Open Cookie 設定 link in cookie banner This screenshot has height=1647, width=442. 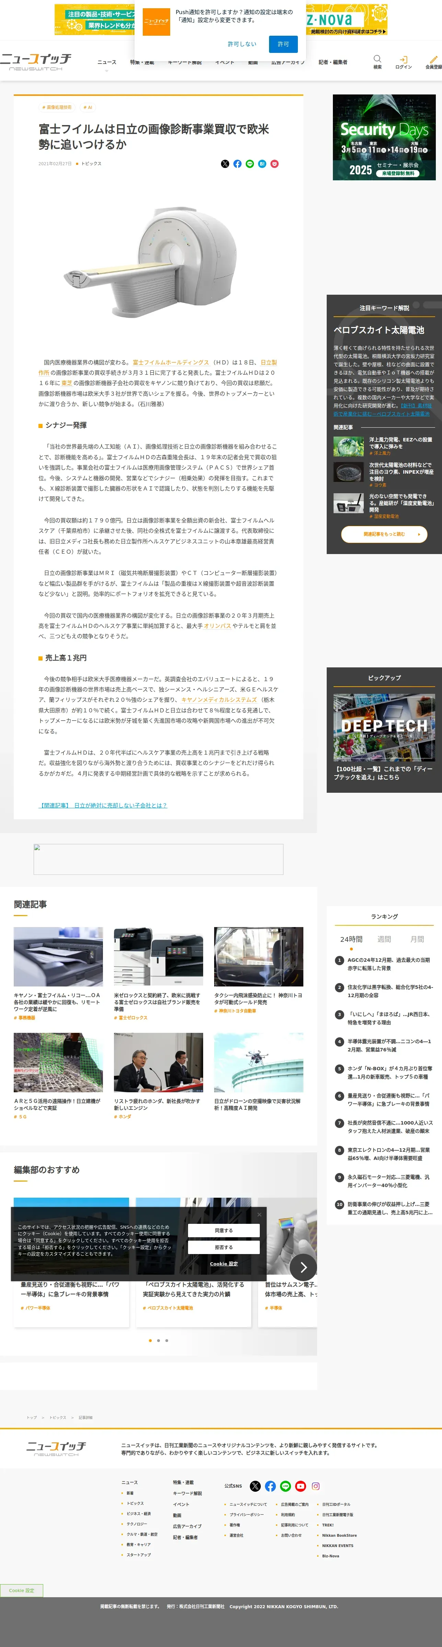click(223, 1263)
